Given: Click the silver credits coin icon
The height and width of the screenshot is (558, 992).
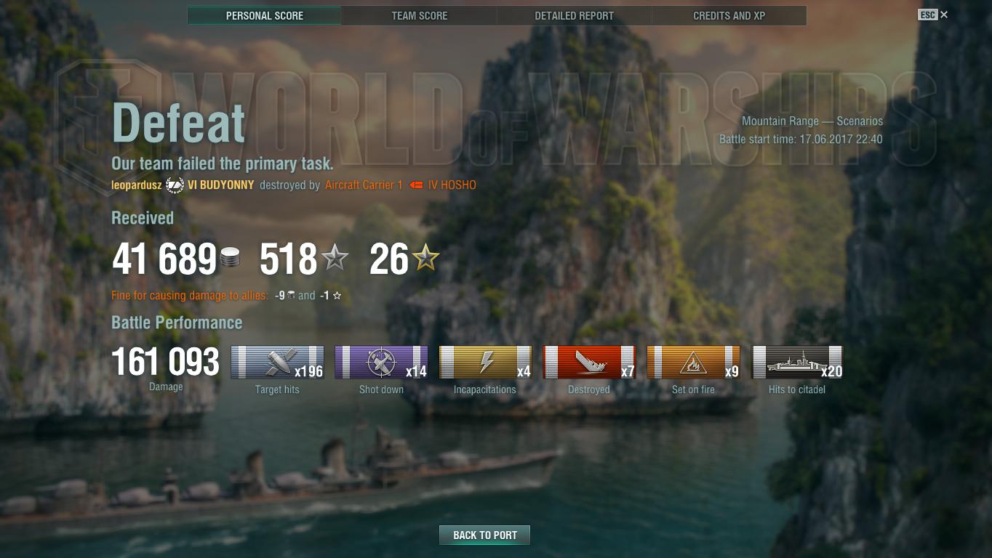Looking at the screenshot, I should [230, 257].
